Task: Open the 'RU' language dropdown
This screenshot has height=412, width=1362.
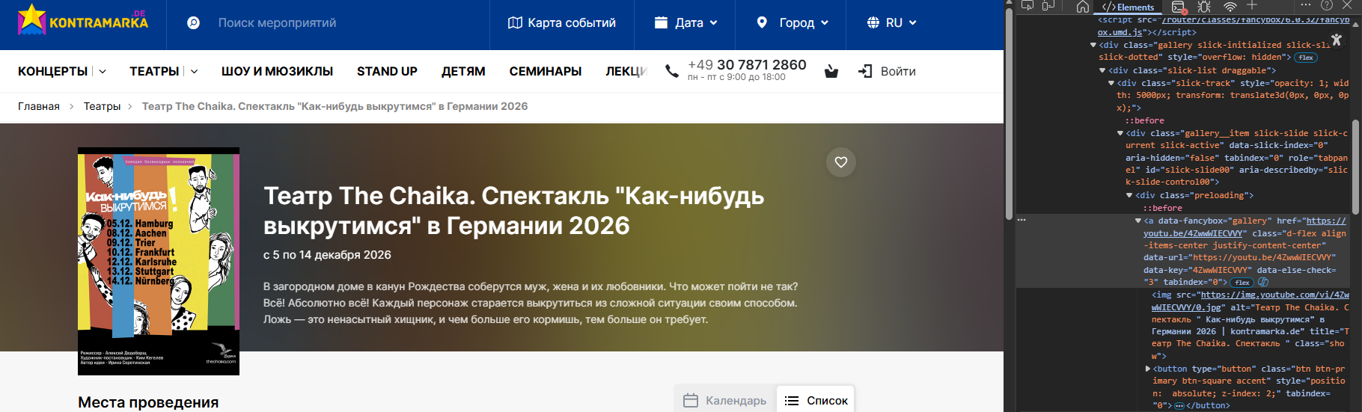Action: (892, 23)
